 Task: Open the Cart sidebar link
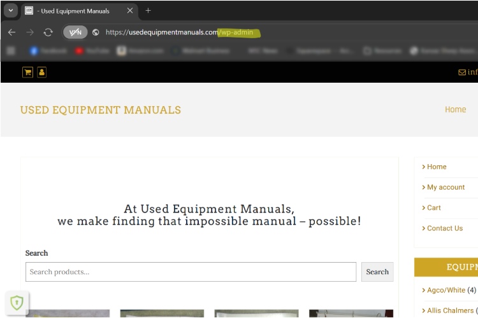click(x=433, y=207)
